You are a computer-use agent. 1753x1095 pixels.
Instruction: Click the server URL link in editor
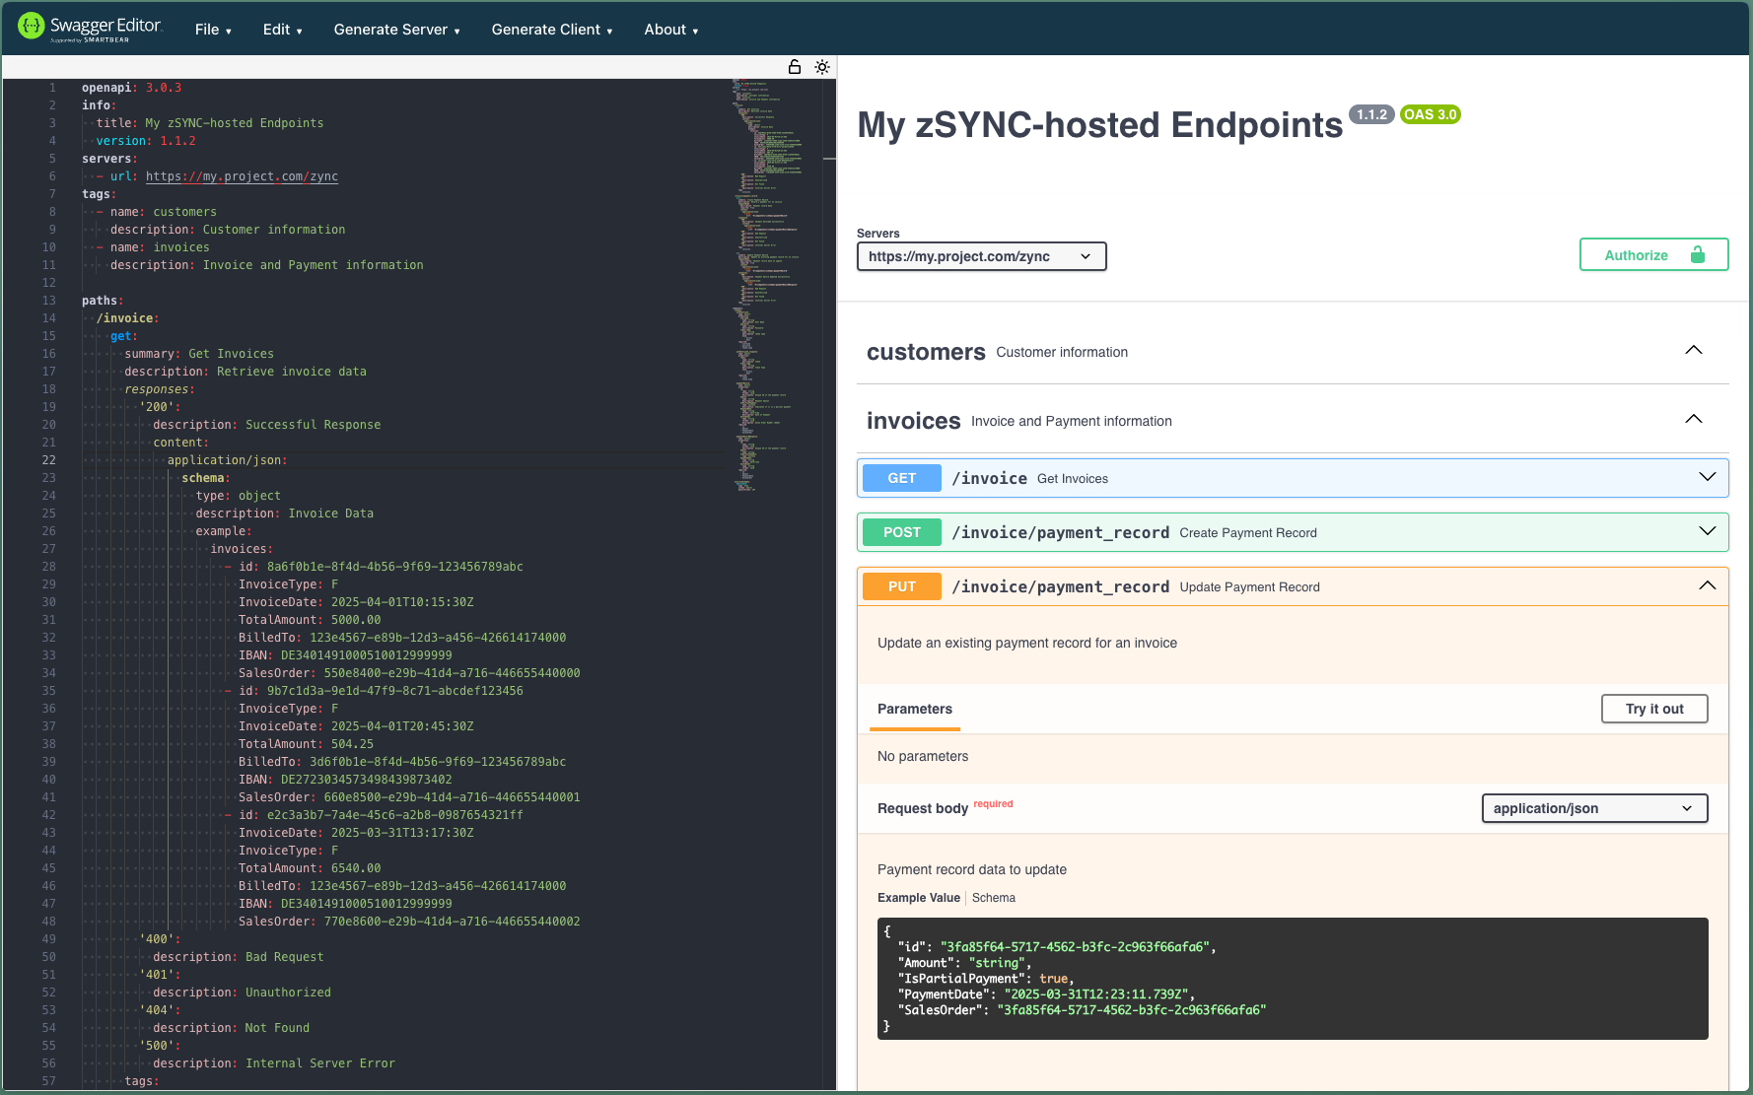tap(242, 176)
